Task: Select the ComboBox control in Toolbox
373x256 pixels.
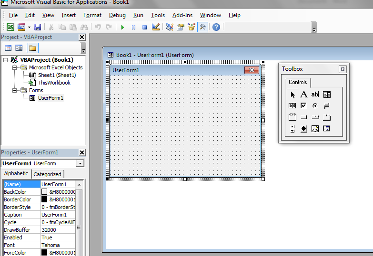Action: (327, 95)
